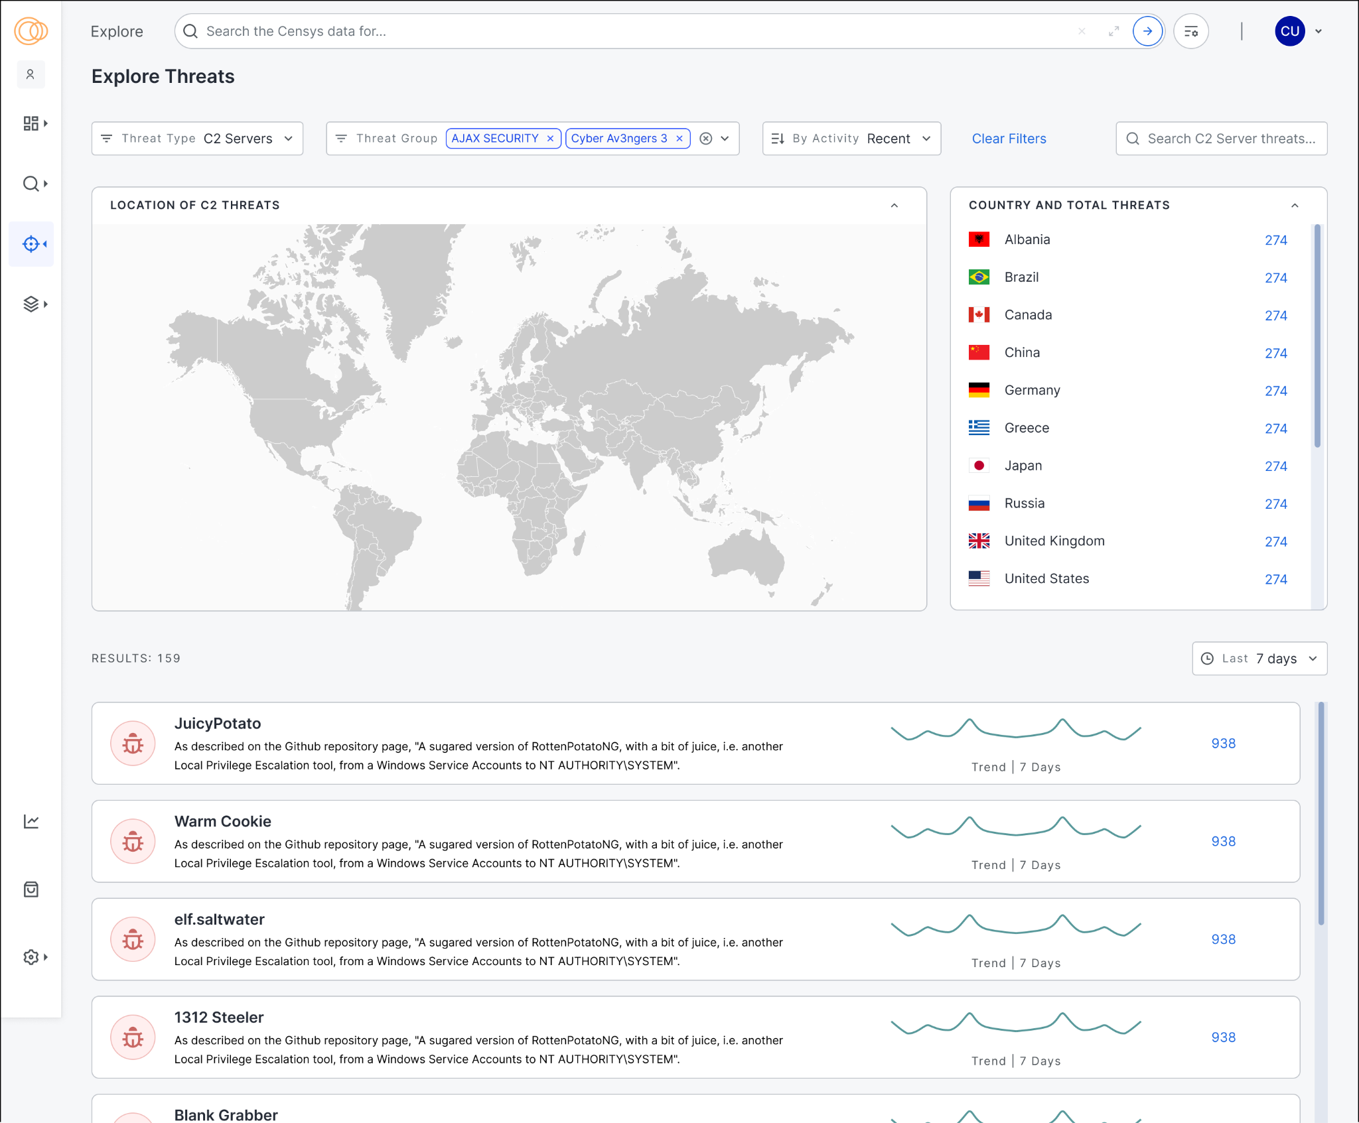This screenshot has width=1359, height=1123.
Task: Open the archive box sidebar icon
Action: click(x=31, y=890)
